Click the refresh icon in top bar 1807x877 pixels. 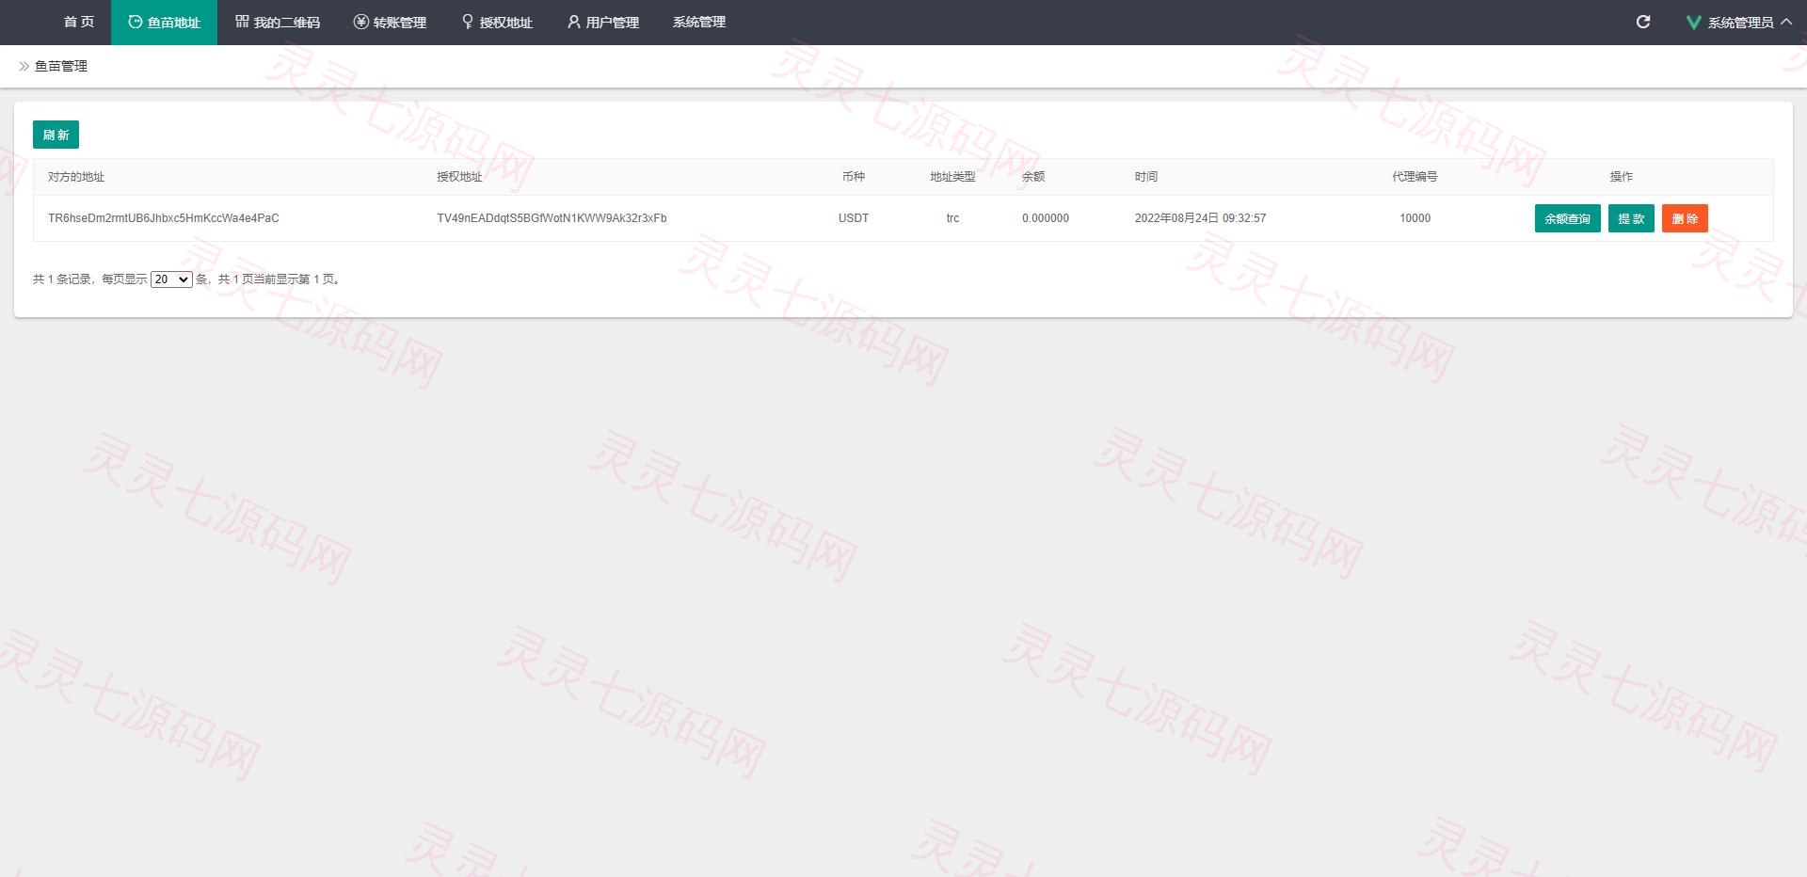pos(1643,22)
